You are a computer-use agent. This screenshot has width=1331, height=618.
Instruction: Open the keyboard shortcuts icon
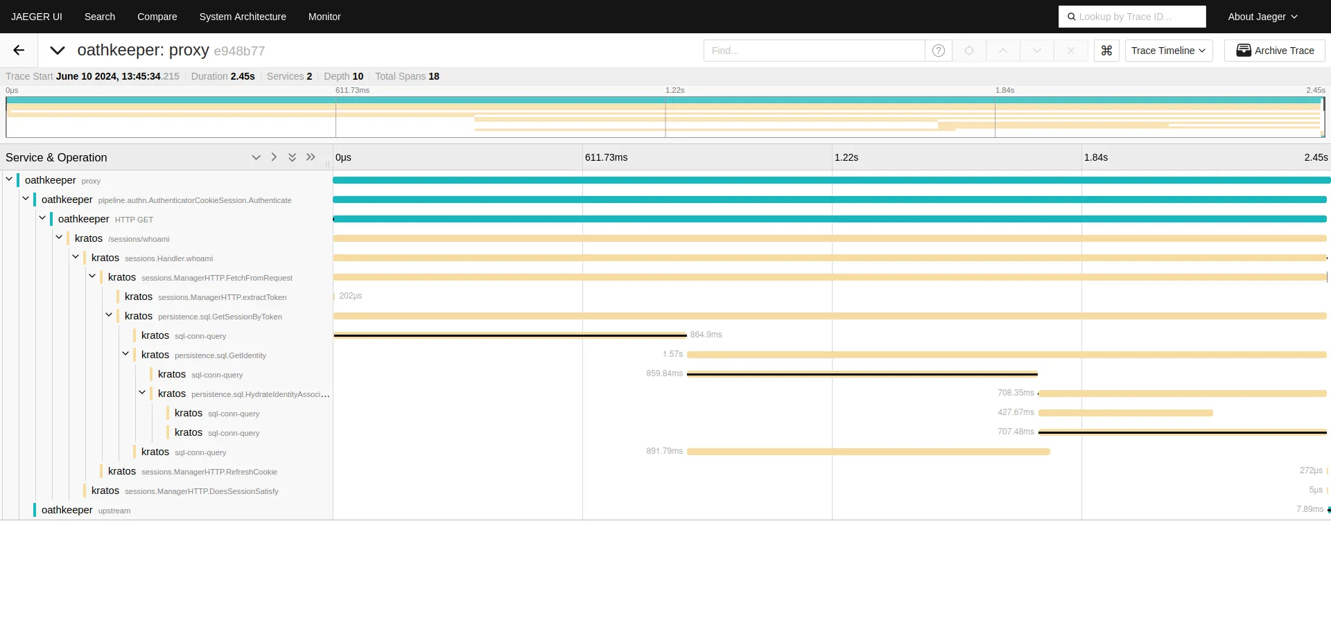tap(1106, 51)
